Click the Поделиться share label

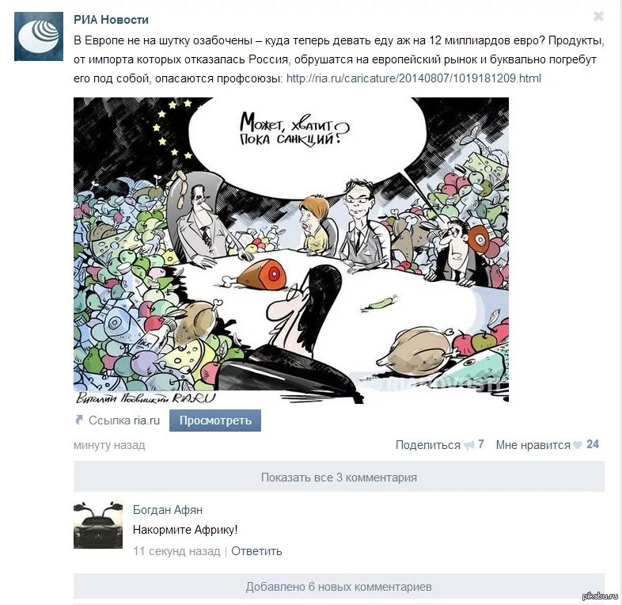click(x=427, y=445)
